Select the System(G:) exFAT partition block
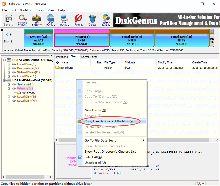This screenshot has width=220, height=186. (39, 40)
